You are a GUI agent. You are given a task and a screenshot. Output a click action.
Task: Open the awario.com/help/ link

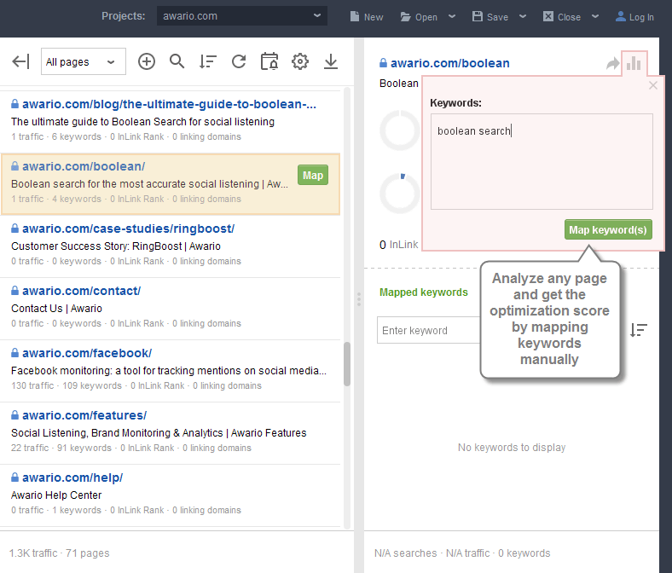click(x=72, y=477)
